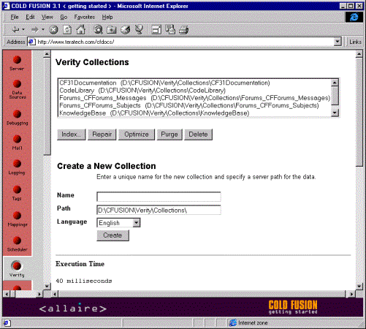
Task: Click the collections list scroll-up arrow
Action: coord(335,83)
